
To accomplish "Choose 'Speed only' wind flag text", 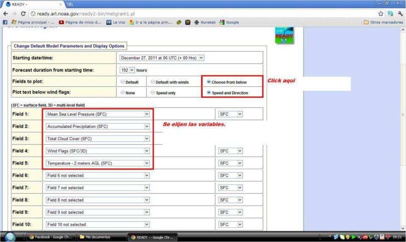I will pyautogui.click(x=153, y=93).
